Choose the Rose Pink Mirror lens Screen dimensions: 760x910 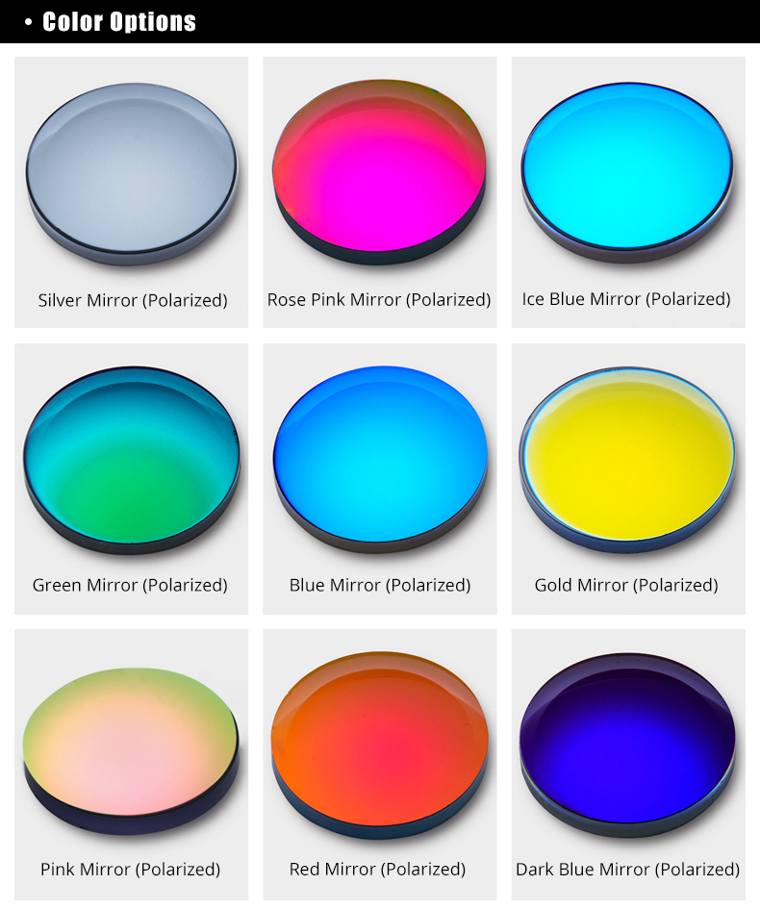379,172
